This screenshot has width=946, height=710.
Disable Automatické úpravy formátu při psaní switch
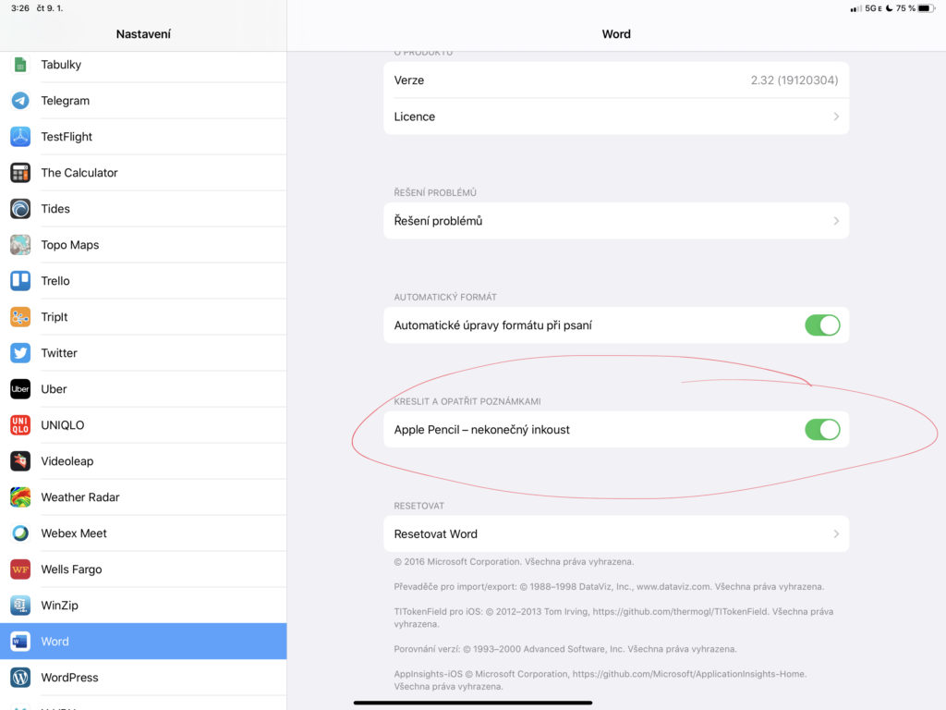[x=821, y=325]
